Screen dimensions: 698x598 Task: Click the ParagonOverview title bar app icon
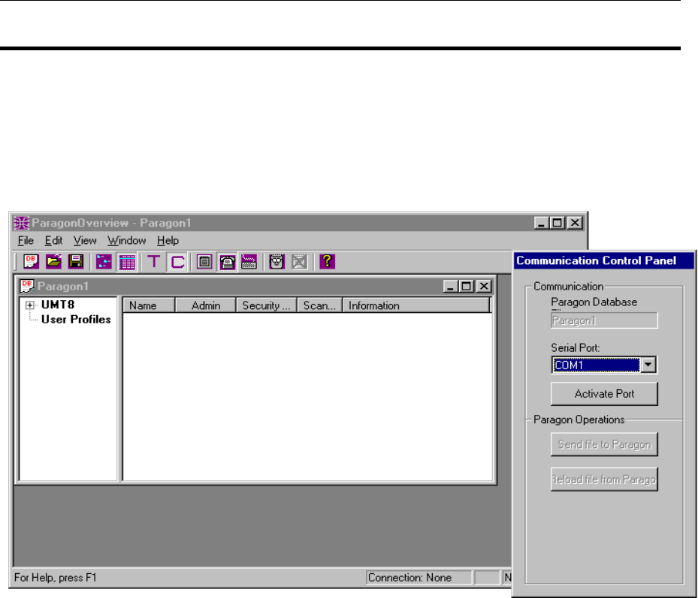pos(21,223)
